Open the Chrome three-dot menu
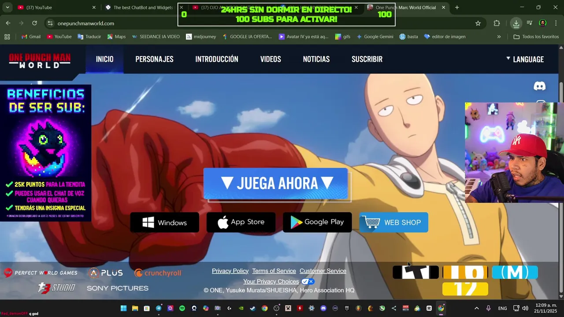Screen dimensions: 564x317 coord(556,23)
